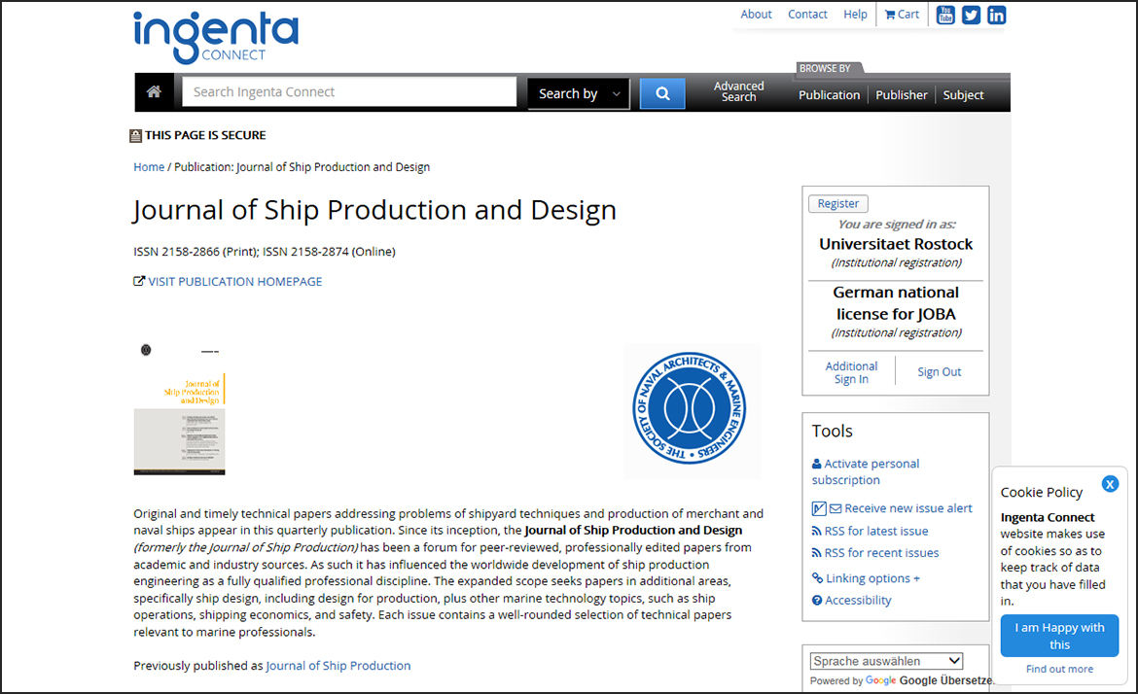Click Activate personal subscription
The height and width of the screenshot is (694, 1138).
click(865, 471)
